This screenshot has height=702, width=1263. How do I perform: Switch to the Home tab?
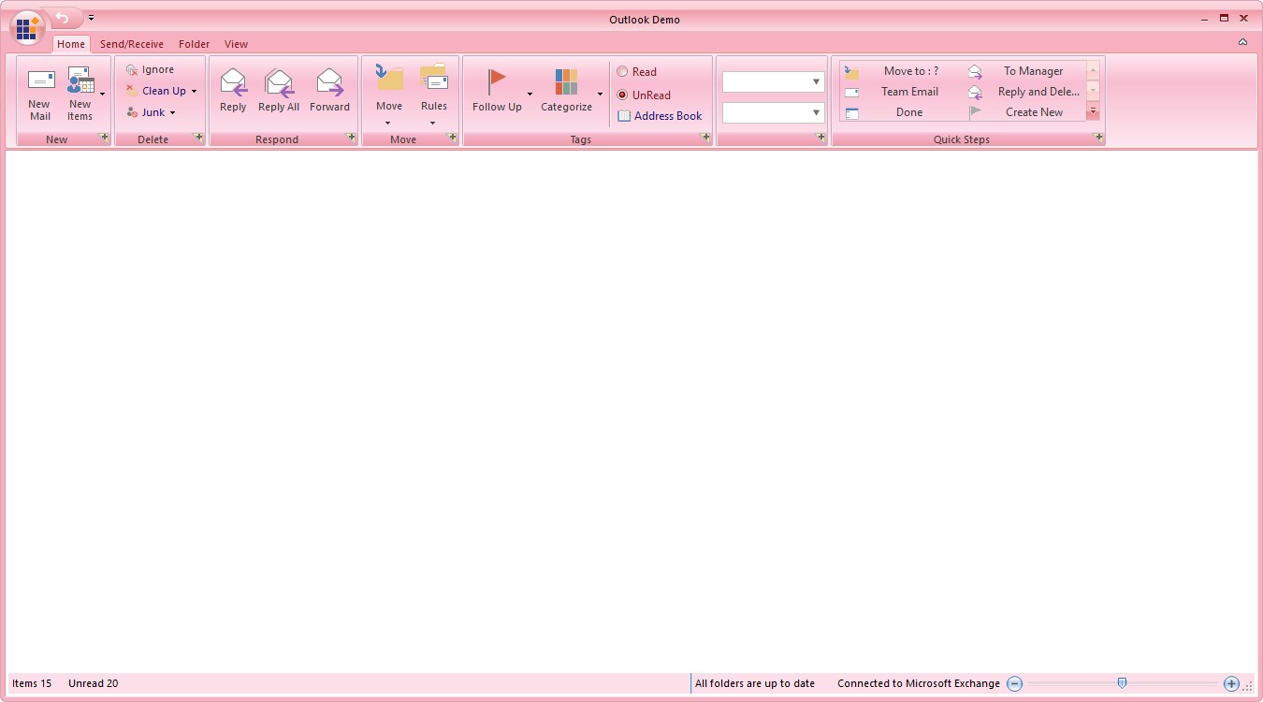[x=71, y=44]
